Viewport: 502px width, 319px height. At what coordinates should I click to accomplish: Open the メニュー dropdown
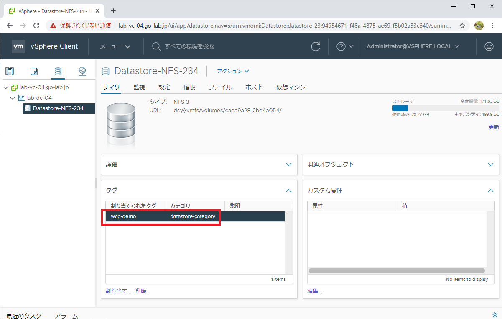coord(115,46)
